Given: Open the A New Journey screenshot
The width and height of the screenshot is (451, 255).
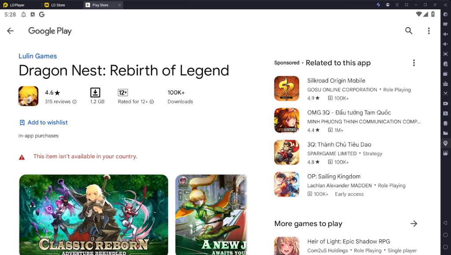Looking at the screenshot, I should point(211,215).
